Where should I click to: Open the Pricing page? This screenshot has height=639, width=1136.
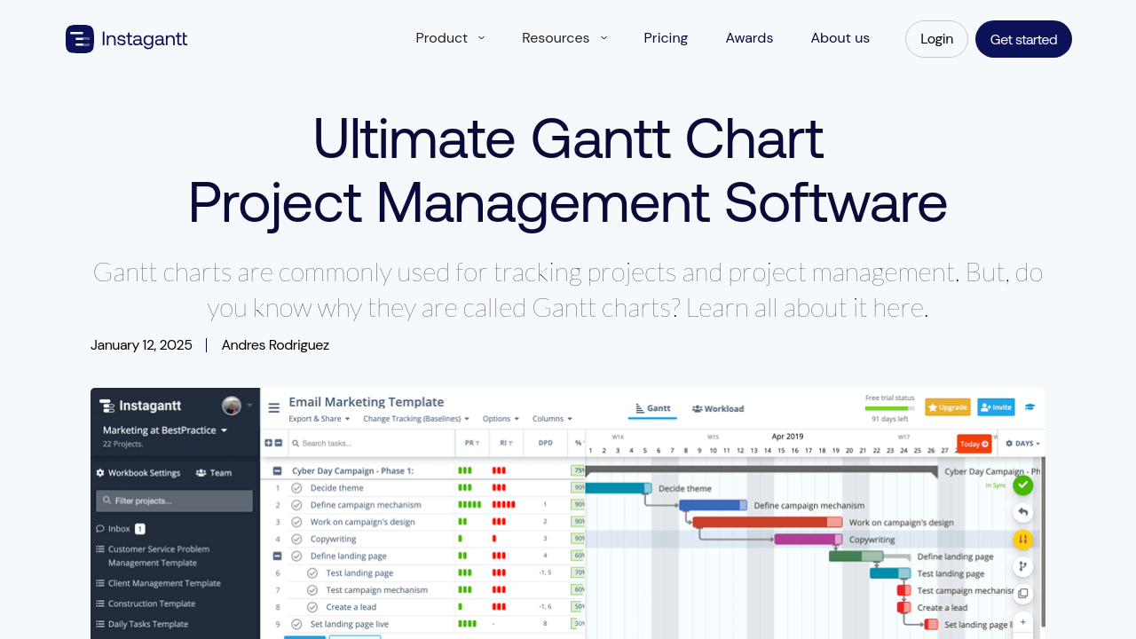tap(666, 38)
